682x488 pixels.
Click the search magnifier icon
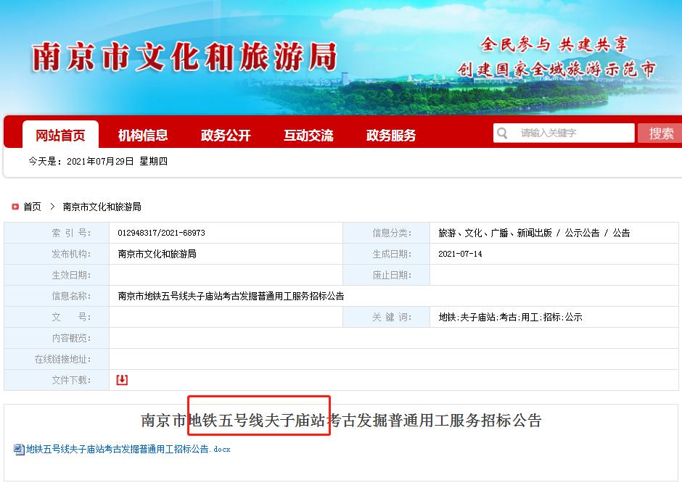point(501,133)
